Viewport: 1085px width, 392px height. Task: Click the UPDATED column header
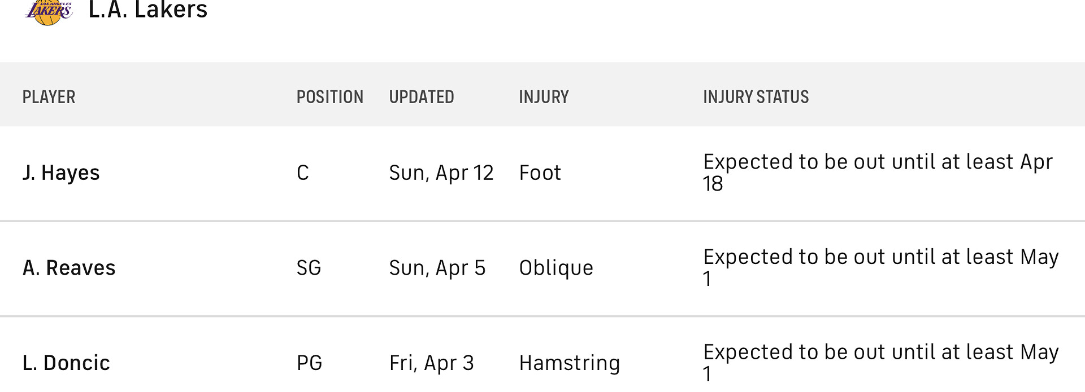[421, 97]
